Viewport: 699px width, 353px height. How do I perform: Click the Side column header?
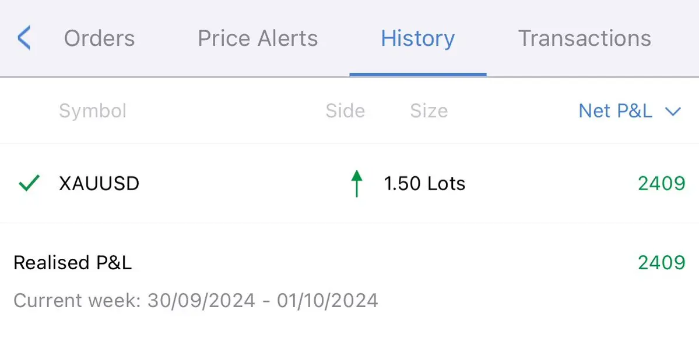[345, 110]
